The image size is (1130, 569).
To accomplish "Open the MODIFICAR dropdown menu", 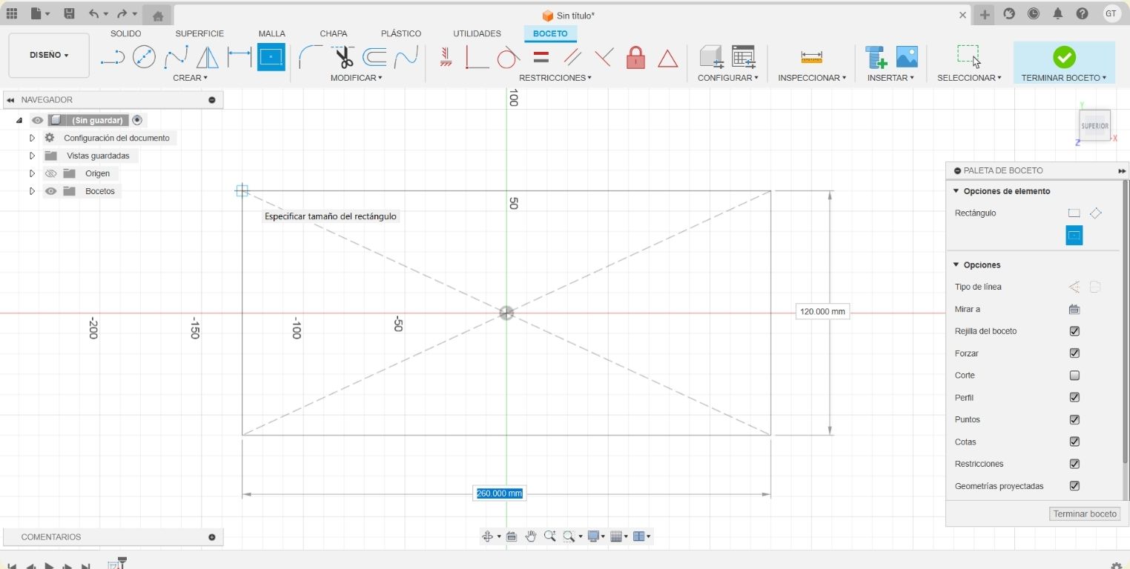I will pyautogui.click(x=357, y=78).
